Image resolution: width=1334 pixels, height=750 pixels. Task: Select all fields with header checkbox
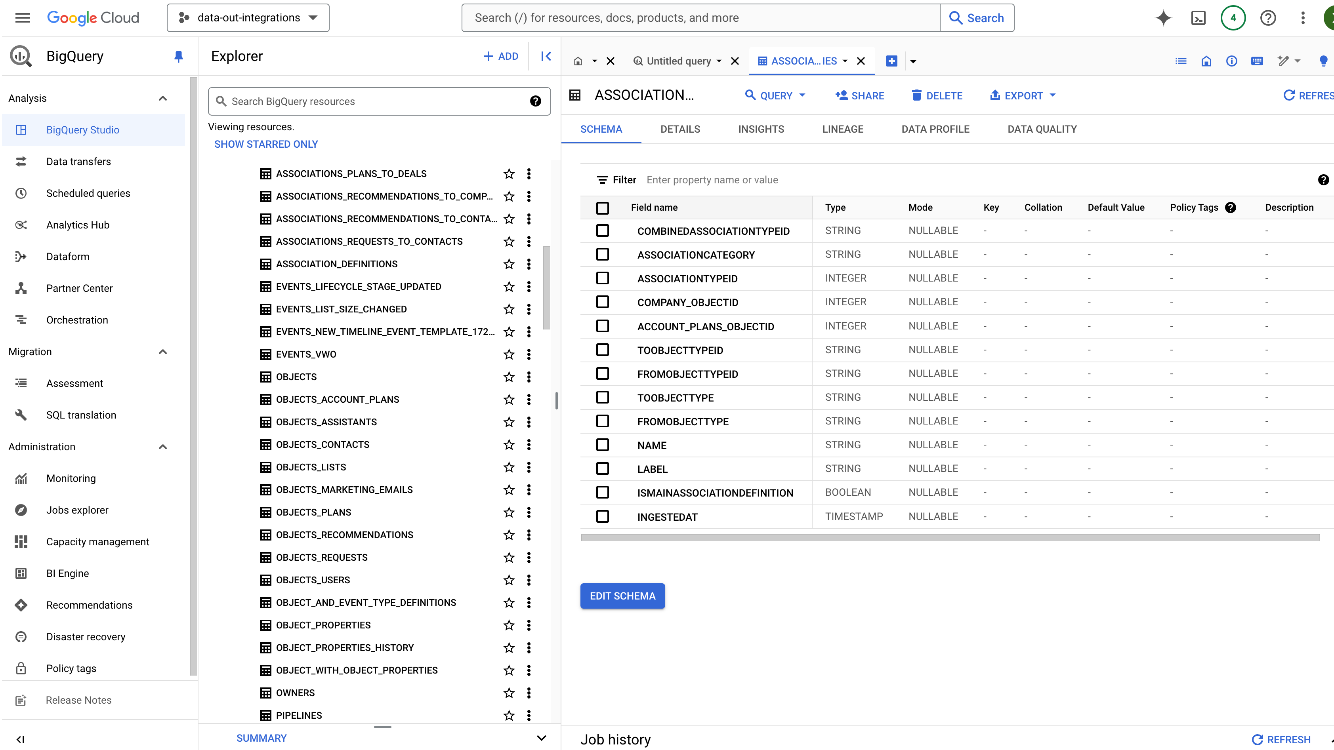tap(602, 207)
